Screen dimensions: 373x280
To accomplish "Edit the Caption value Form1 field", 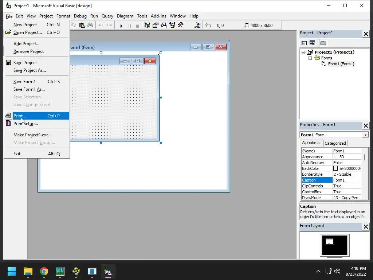I will click(347, 180).
